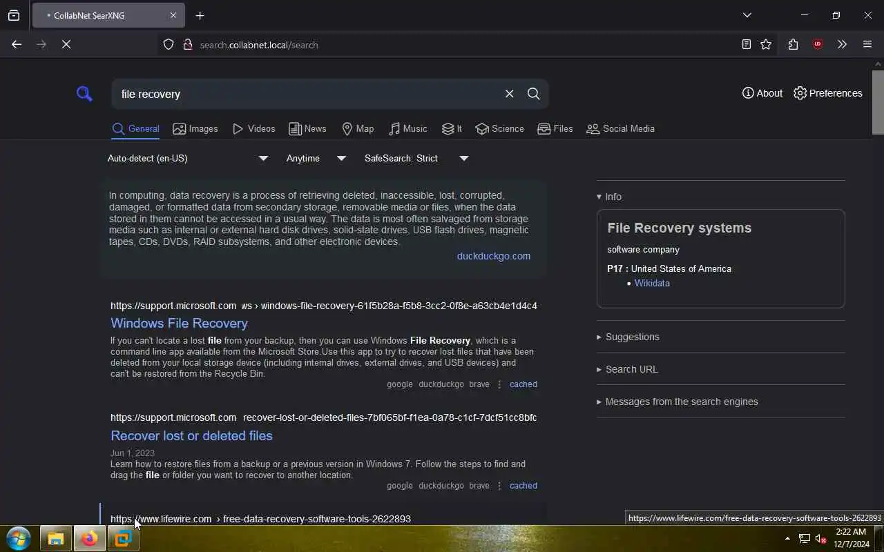
Task: Switch to the Music tab
Action: pos(408,129)
